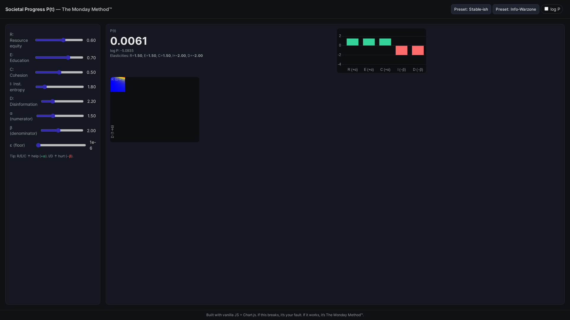Viewport: 570px width, 320px height.
Task: Click the P(t) value 0.0061
Action: (x=129, y=41)
